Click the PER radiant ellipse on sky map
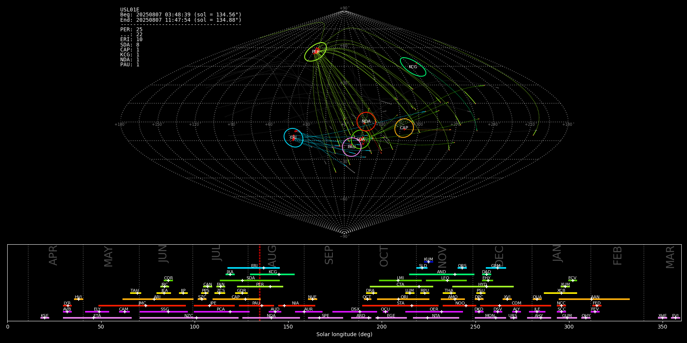This screenshot has width=687, height=343. (316, 52)
